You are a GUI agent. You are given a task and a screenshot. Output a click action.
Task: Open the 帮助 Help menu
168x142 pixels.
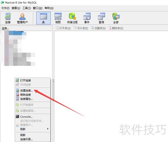click(x=49, y=8)
